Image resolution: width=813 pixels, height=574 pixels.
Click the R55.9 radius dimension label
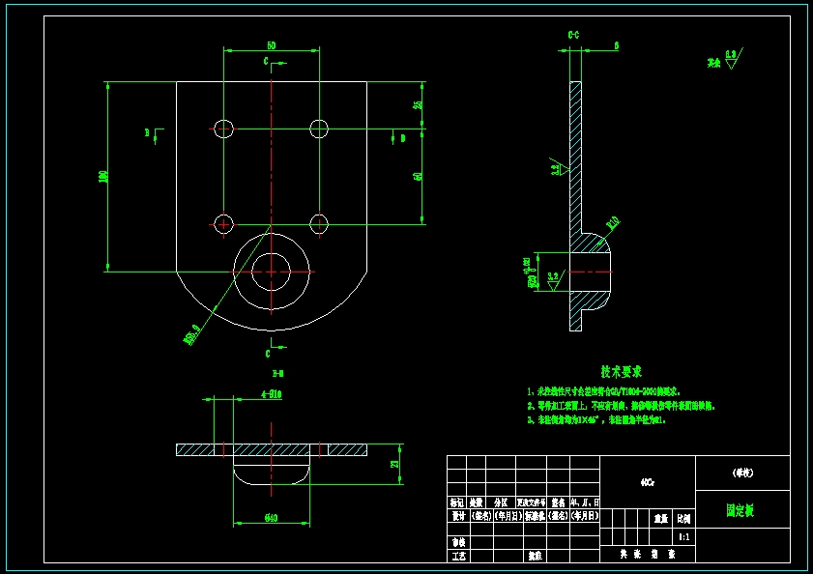pyautogui.click(x=192, y=334)
